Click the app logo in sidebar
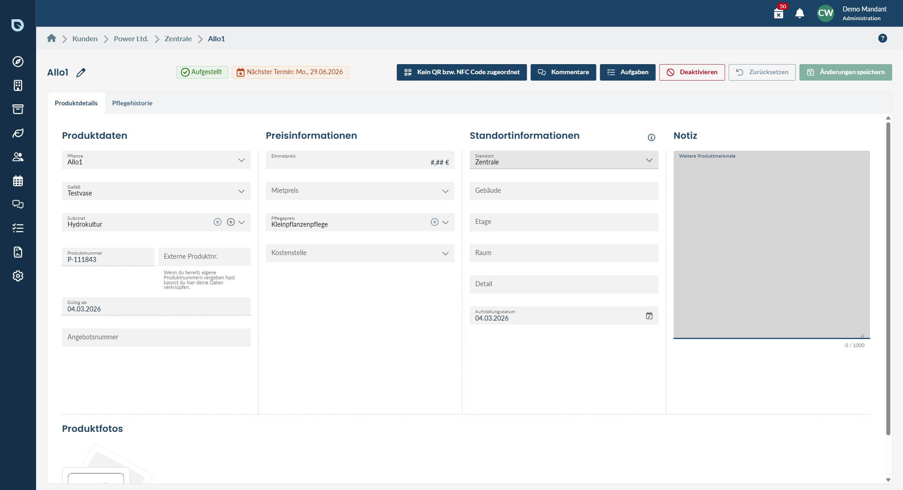This screenshot has width=903, height=490. point(18,25)
